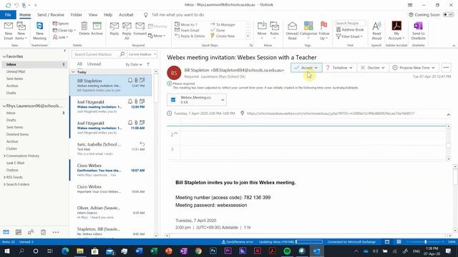Open the Move button in the ribbon
This screenshot has width=458, height=257.
point(262,31)
